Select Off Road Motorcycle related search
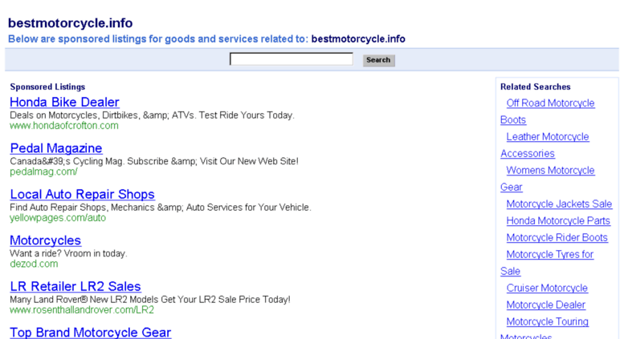This screenshot has width=624, height=339. [x=550, y=103]
